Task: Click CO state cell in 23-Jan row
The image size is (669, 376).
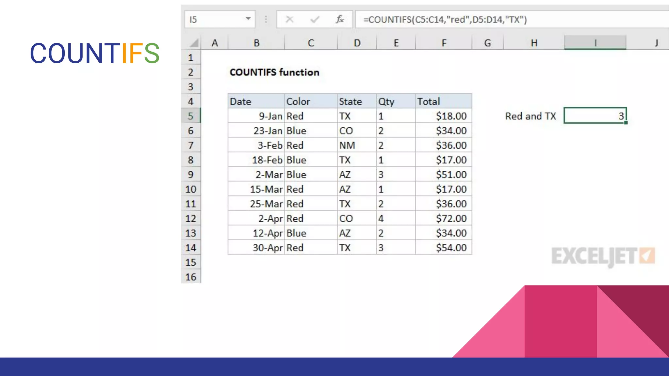Action: tap(357, 131)
